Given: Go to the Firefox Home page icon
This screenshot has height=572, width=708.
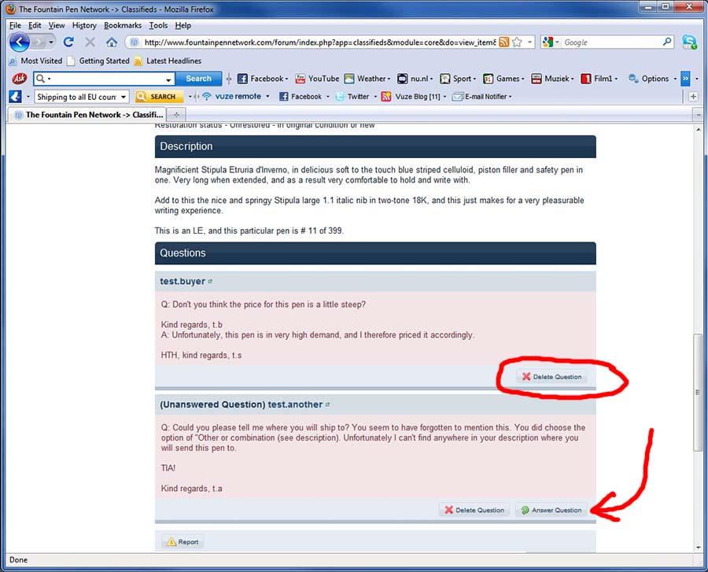Looking at the screenshot, I should pyautogui.click(x=111, y=42).
